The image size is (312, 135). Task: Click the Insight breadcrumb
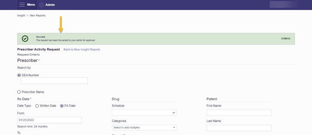[21, 16]
